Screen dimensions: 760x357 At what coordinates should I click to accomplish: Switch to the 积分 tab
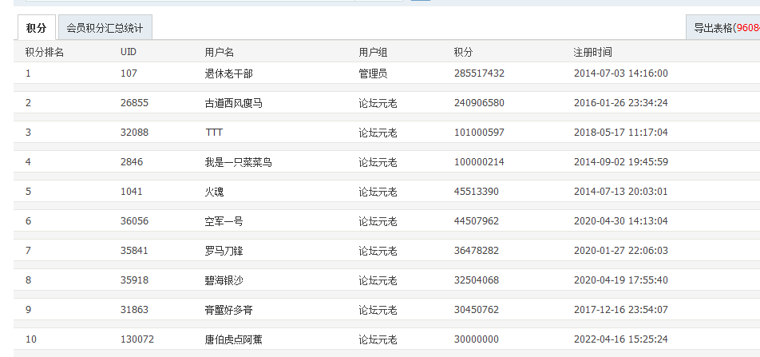click(x=37, y=28)
